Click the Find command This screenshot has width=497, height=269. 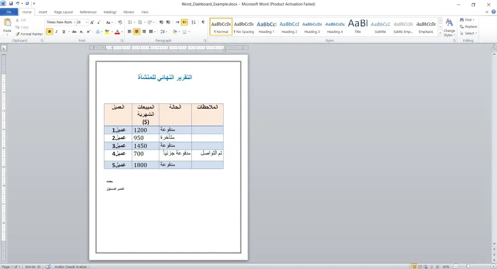(x=467, y=20)
